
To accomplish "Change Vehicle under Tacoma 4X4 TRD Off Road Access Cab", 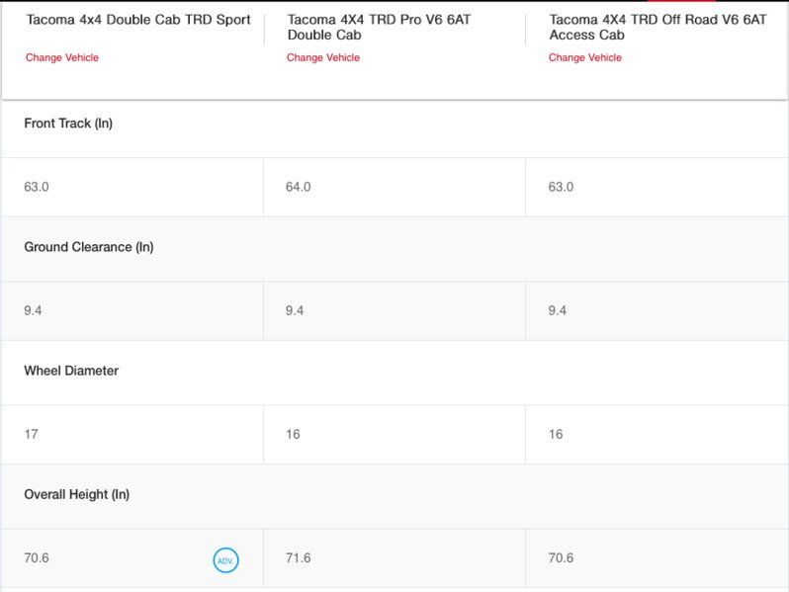I will pyautogui.click(x=584, y=58).
